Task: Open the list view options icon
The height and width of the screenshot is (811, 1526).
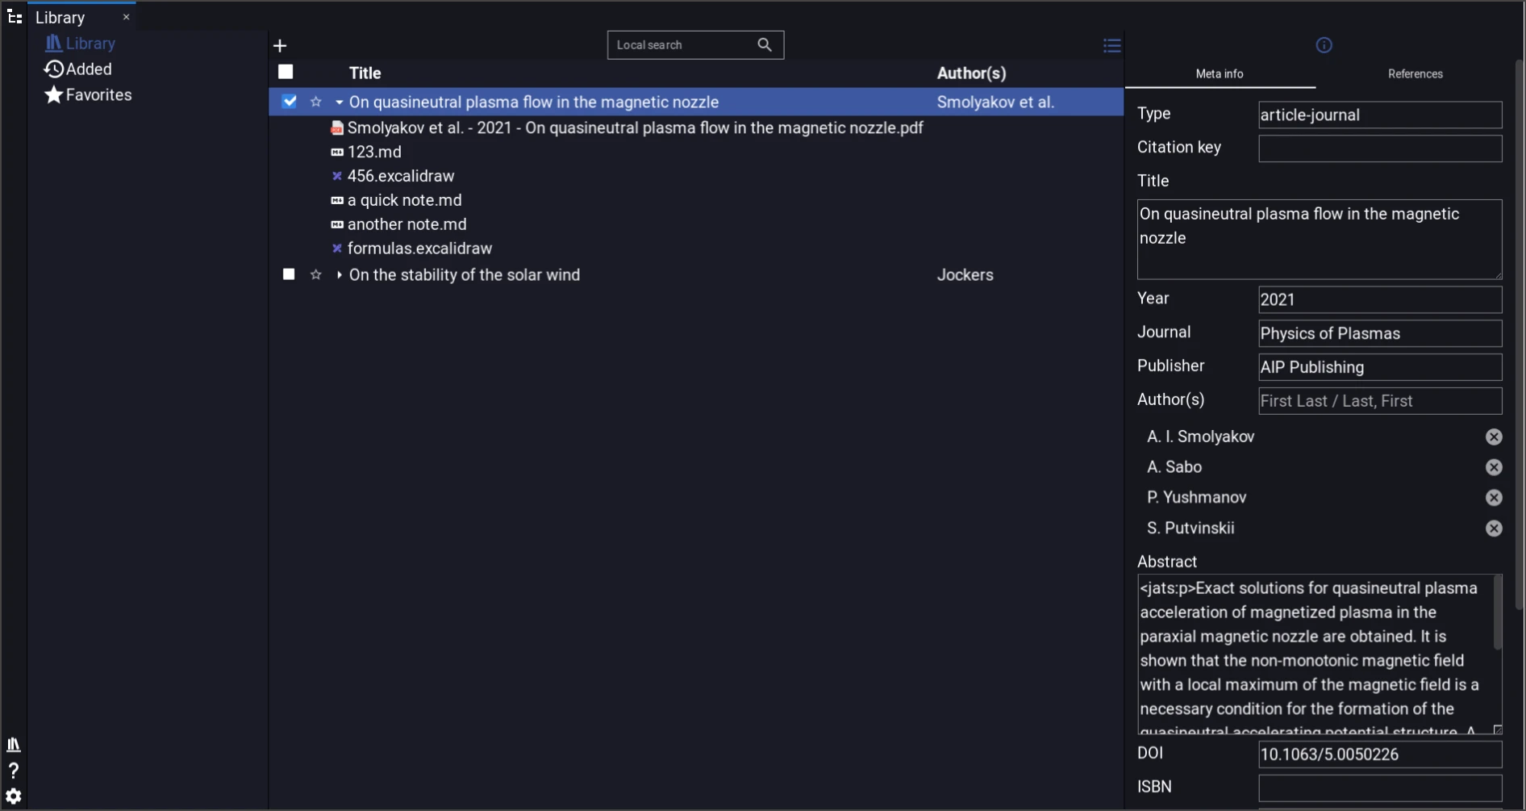Action: [x=1111, y=46]
